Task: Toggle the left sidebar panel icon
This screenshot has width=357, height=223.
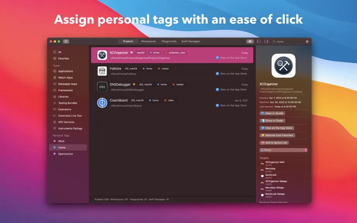Action: tap(259, 41)
